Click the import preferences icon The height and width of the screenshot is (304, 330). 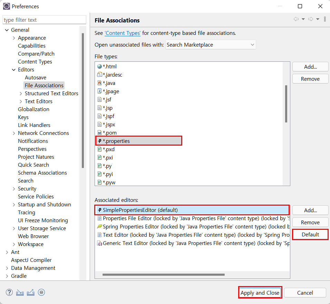pos(20,292)
